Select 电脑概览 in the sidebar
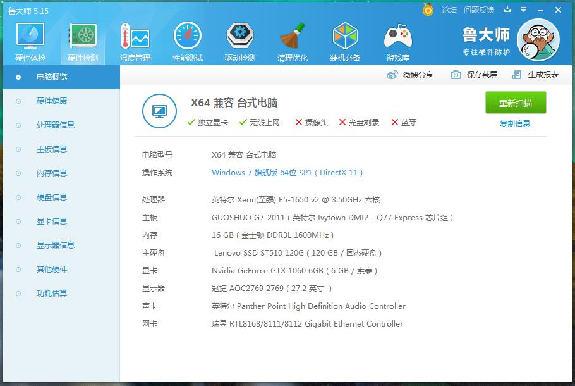This screenshot has width=575, height=386. coord(62,77)
